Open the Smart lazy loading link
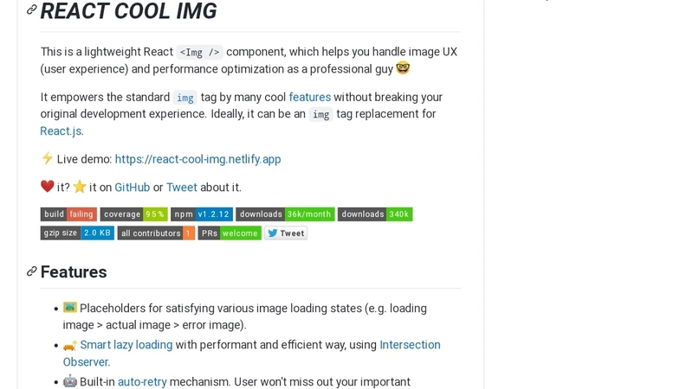The width and height of the screenshot is (693, 389). pos(126,345)
